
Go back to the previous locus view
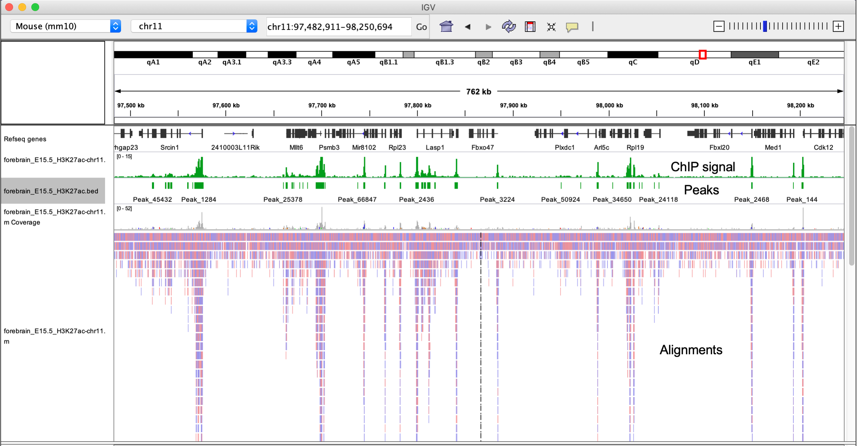[468, 27]
